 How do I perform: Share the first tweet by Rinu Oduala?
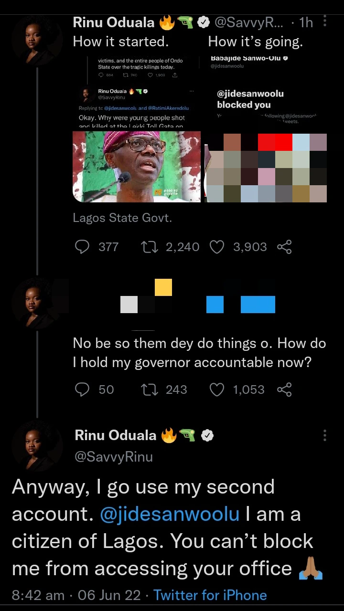point(284,247)
